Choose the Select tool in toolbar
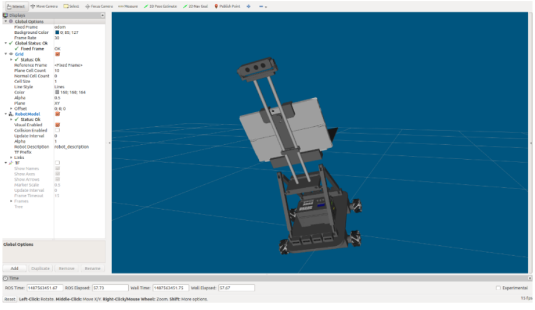 [71, 7]
